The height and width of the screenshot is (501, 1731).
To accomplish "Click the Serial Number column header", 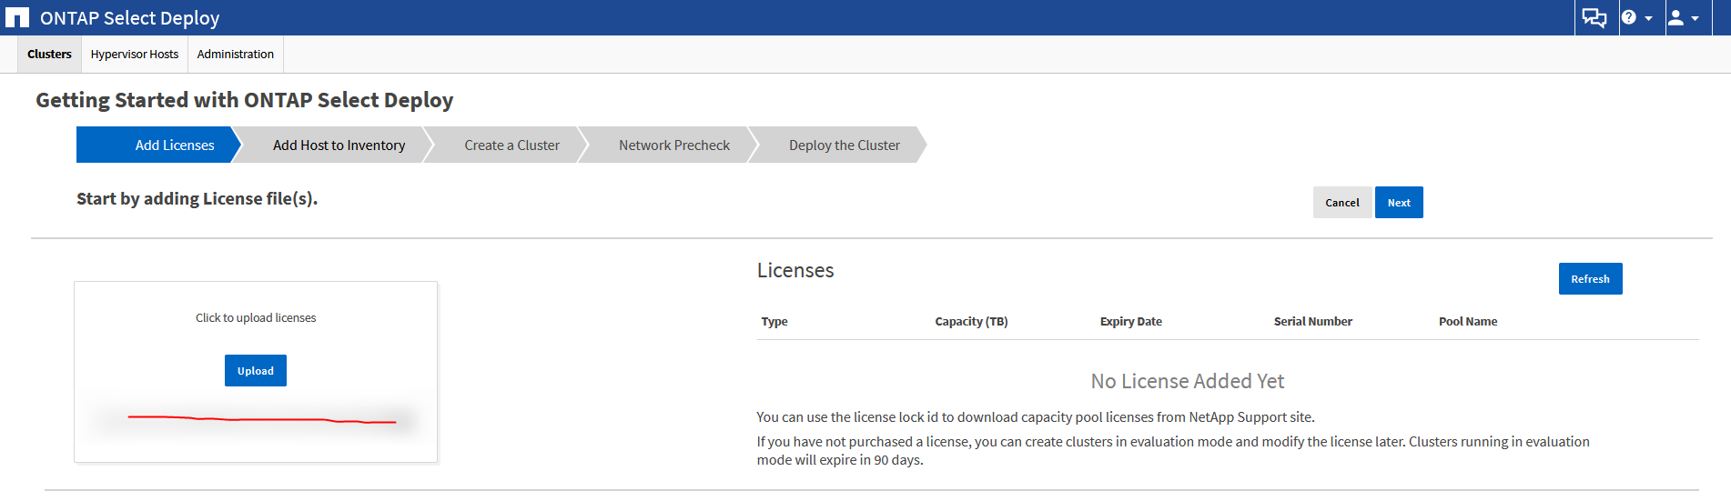I will tap(1312, 322).
